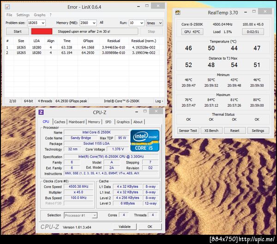Click the All memory link in LinX
Screen dimensions: 277x244
pos(102,23)
